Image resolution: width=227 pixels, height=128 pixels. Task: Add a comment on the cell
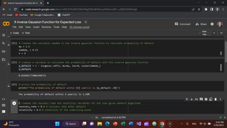(x=201, y=99)
